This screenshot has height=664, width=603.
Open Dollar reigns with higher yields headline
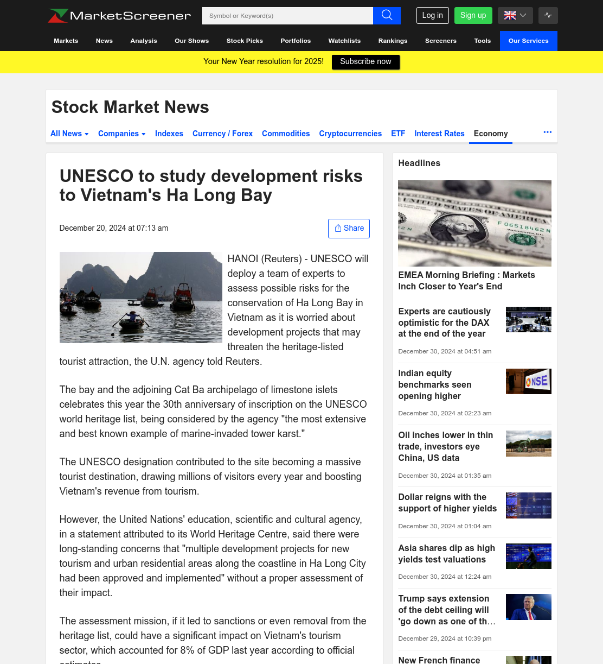447,503
